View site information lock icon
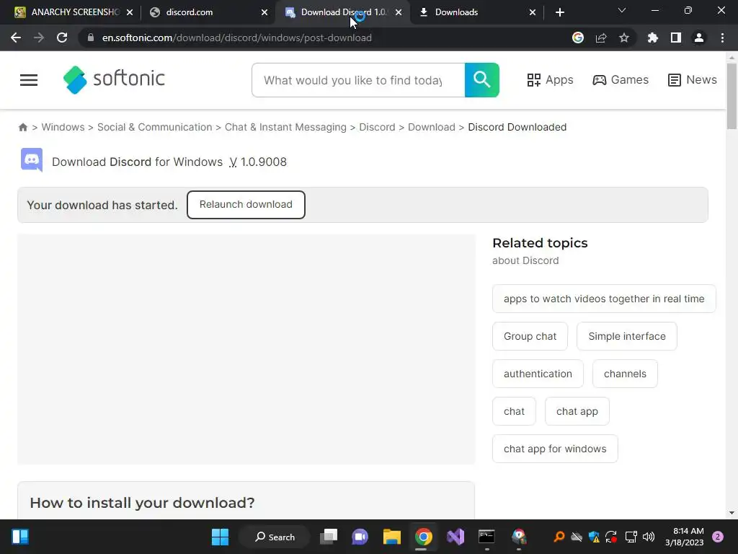 [x=91, y=38]
